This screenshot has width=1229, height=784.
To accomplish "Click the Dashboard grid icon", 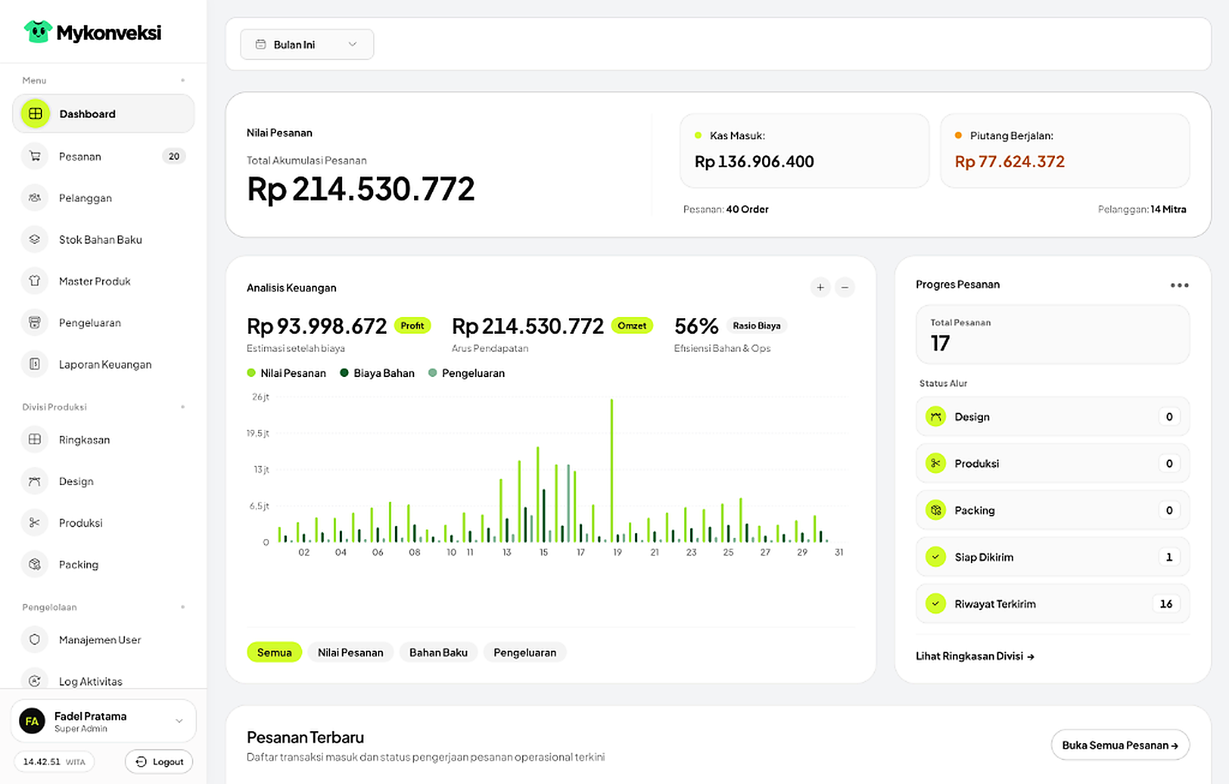I will 35,113.
